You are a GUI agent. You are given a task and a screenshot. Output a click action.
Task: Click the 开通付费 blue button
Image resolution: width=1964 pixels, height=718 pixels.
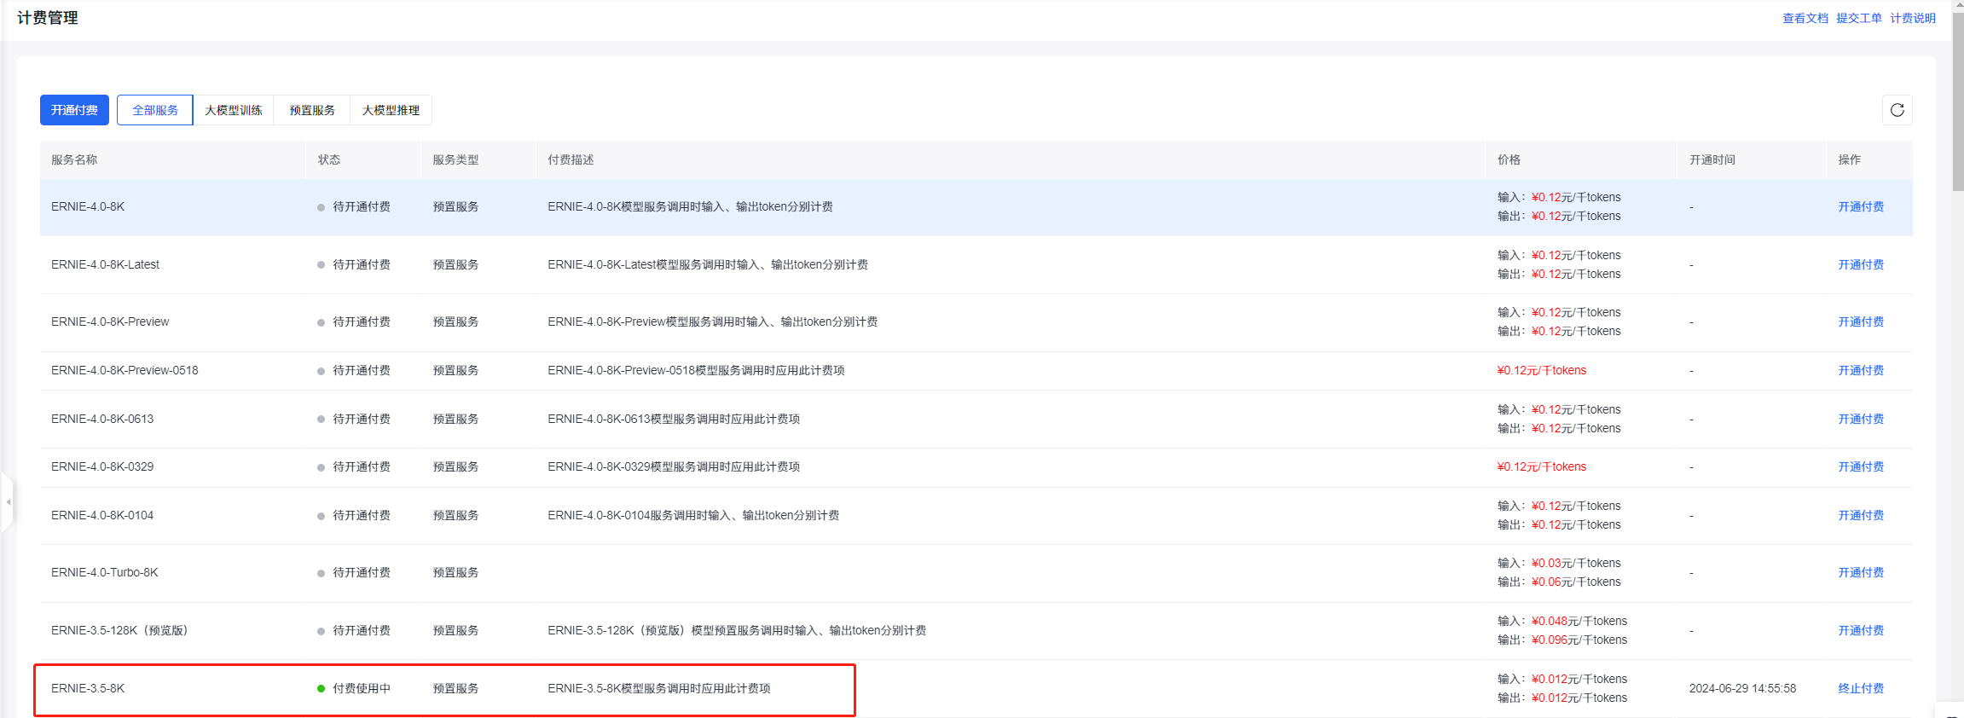[x=74, y=110]
